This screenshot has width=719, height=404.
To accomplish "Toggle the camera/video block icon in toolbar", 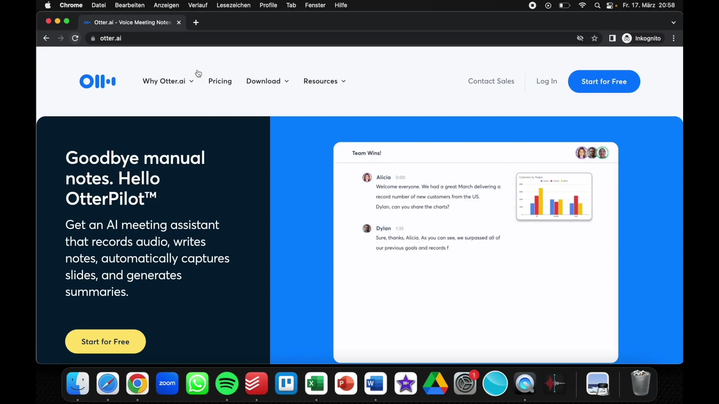I will click(x=580, y=38).
